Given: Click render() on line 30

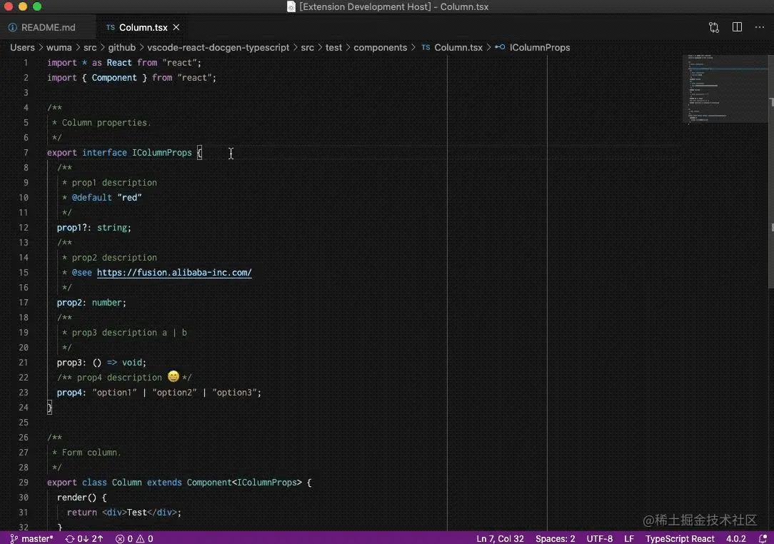Looking at the screenshot, I should click(x=76, y=498).
